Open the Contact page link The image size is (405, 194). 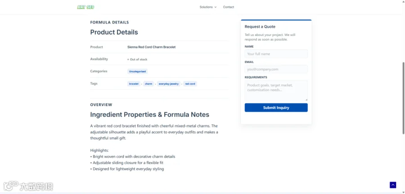(229, 7)
